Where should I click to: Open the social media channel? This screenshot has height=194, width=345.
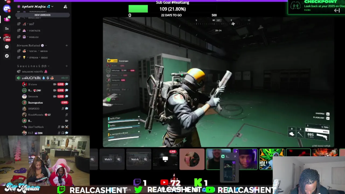42,51
